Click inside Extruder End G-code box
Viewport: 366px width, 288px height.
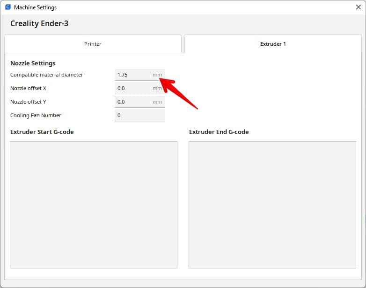pos(272,204)
